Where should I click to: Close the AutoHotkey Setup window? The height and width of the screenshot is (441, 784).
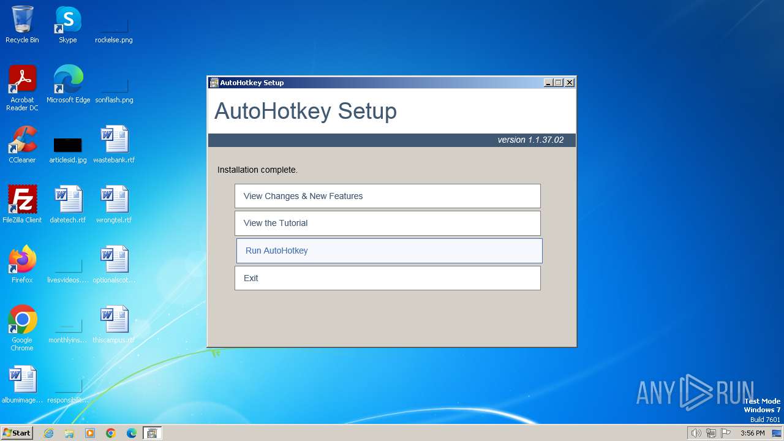pyautogui.click(x=570, y=83)
